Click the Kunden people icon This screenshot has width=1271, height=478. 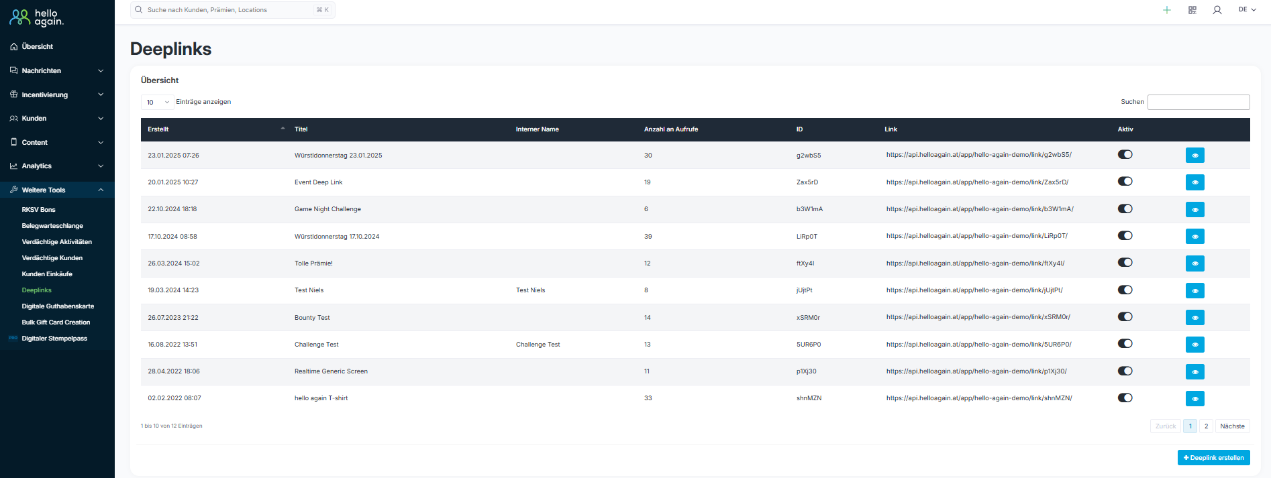13,119
